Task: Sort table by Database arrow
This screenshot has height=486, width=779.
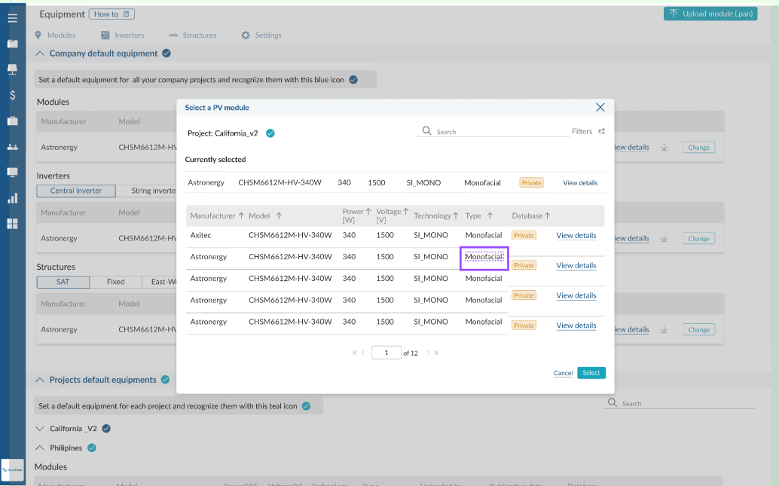Action: pyautogui.click(x=548, y=215)
